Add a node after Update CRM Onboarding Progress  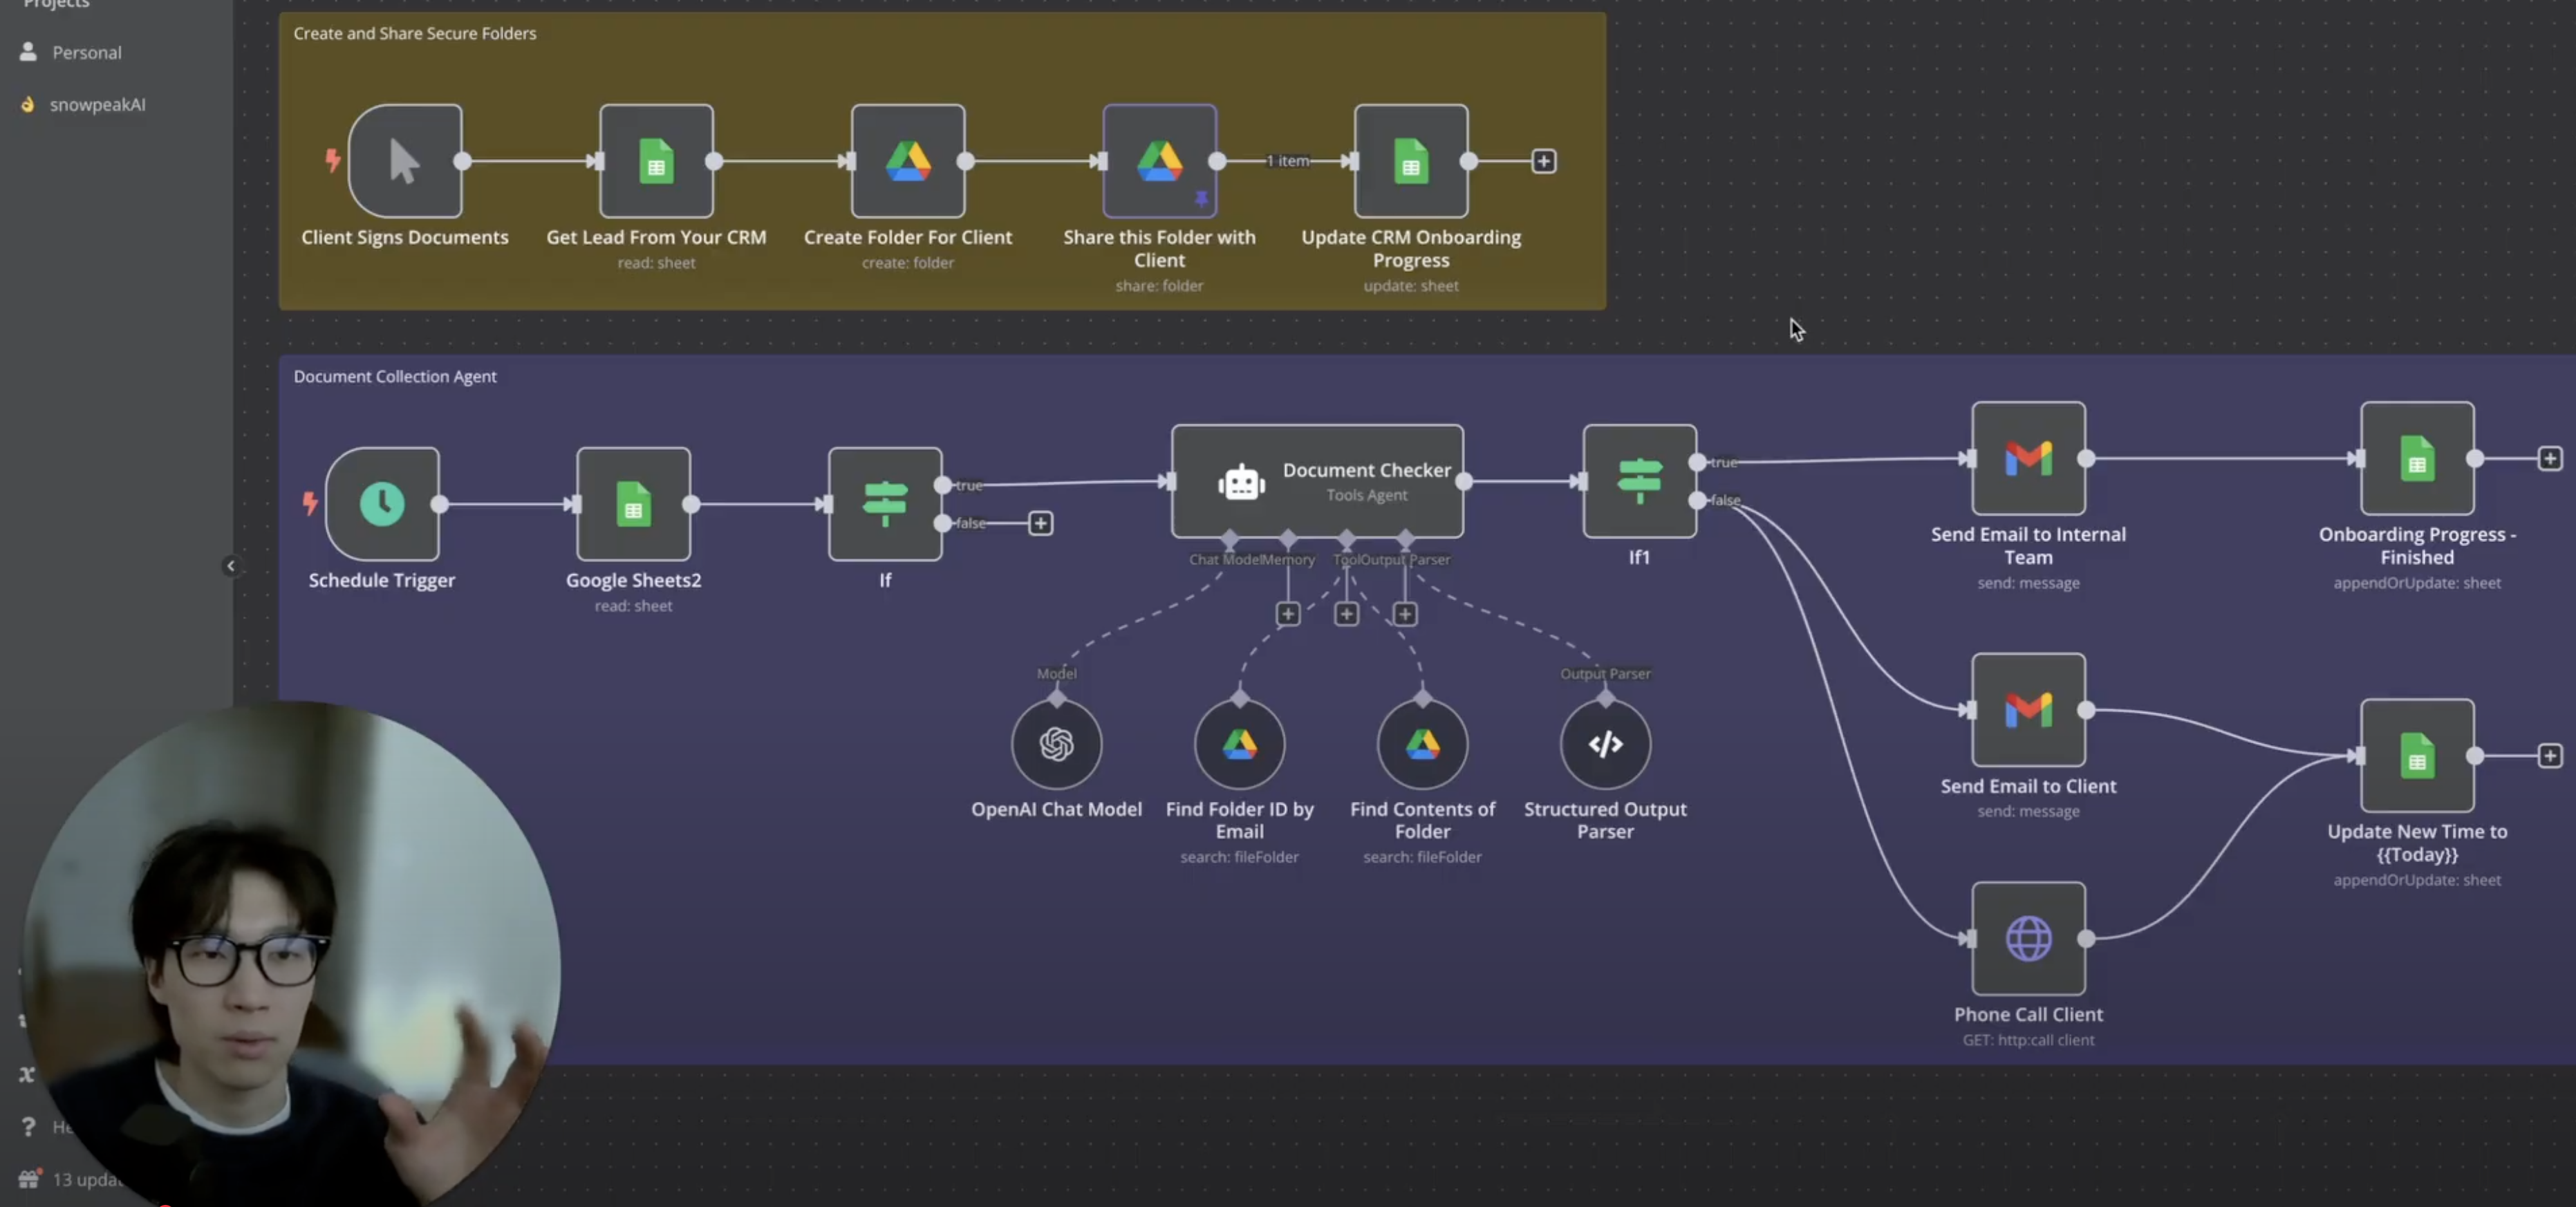(x=1543, y=161)
